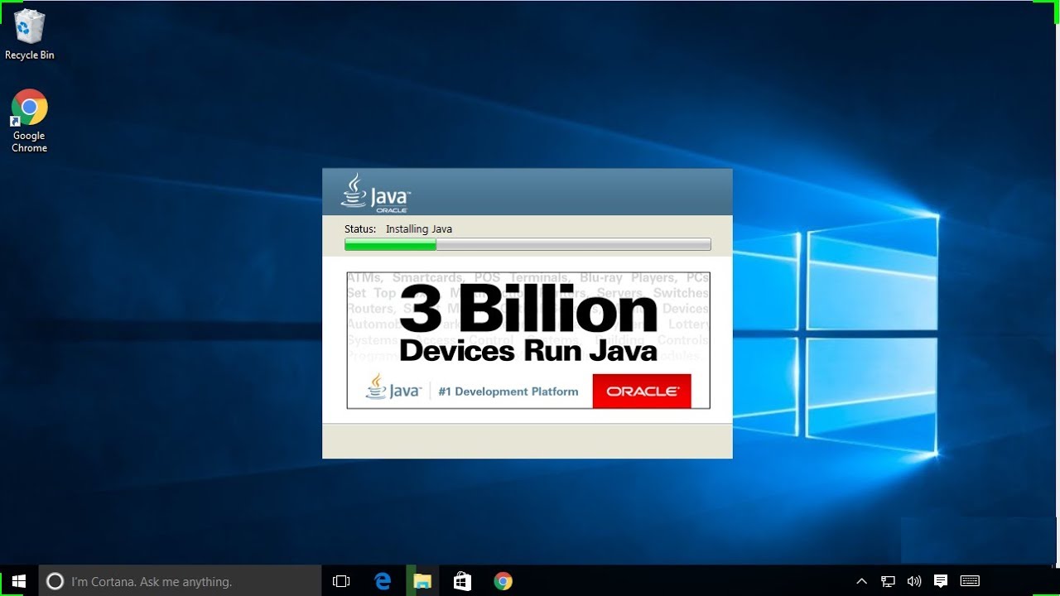
Task: Open the network status tray icon
Action: [888, 581]
